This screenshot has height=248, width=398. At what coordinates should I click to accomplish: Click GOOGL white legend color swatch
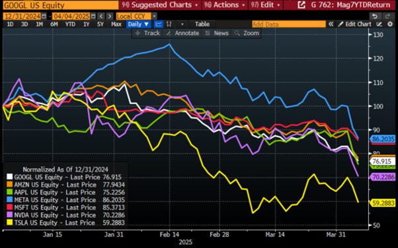click(9, 177)
